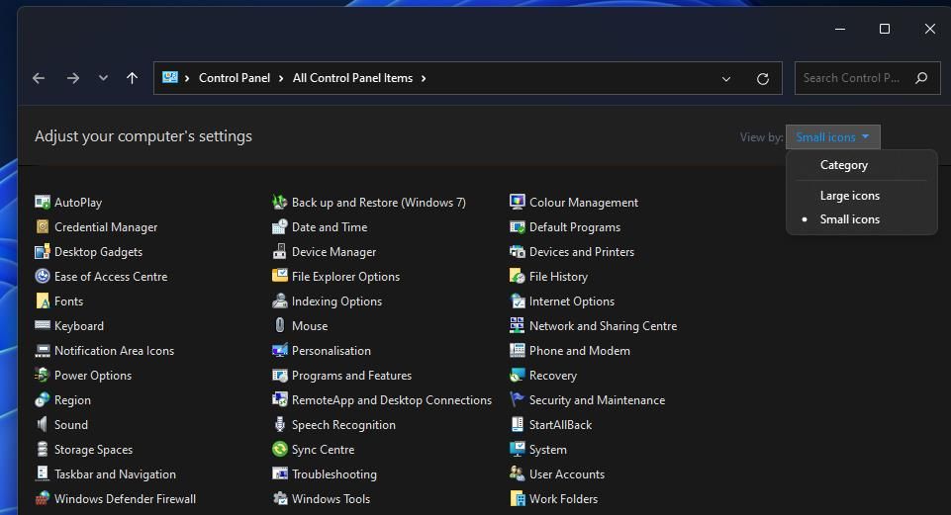Click the AutoPlay icon

43,203
